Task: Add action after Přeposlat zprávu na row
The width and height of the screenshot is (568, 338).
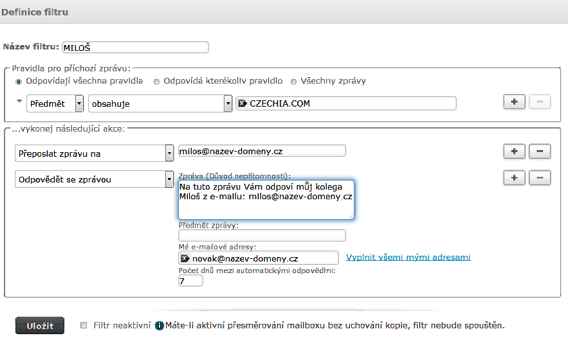Action: (x=514, y=152)
